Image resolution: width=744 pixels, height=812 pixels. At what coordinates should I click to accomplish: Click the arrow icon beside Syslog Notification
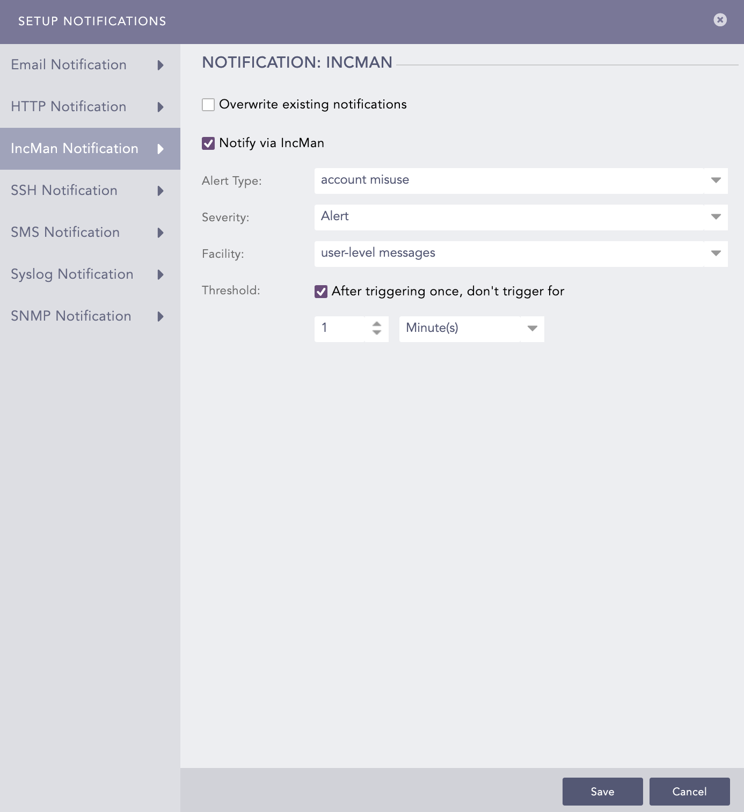(160, 274)
